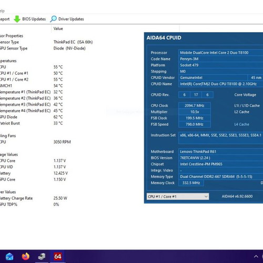Select the CPU #1 / Core #2 temperature row
The height and width of the screenshot is (263, 263).
pos(32,79)
